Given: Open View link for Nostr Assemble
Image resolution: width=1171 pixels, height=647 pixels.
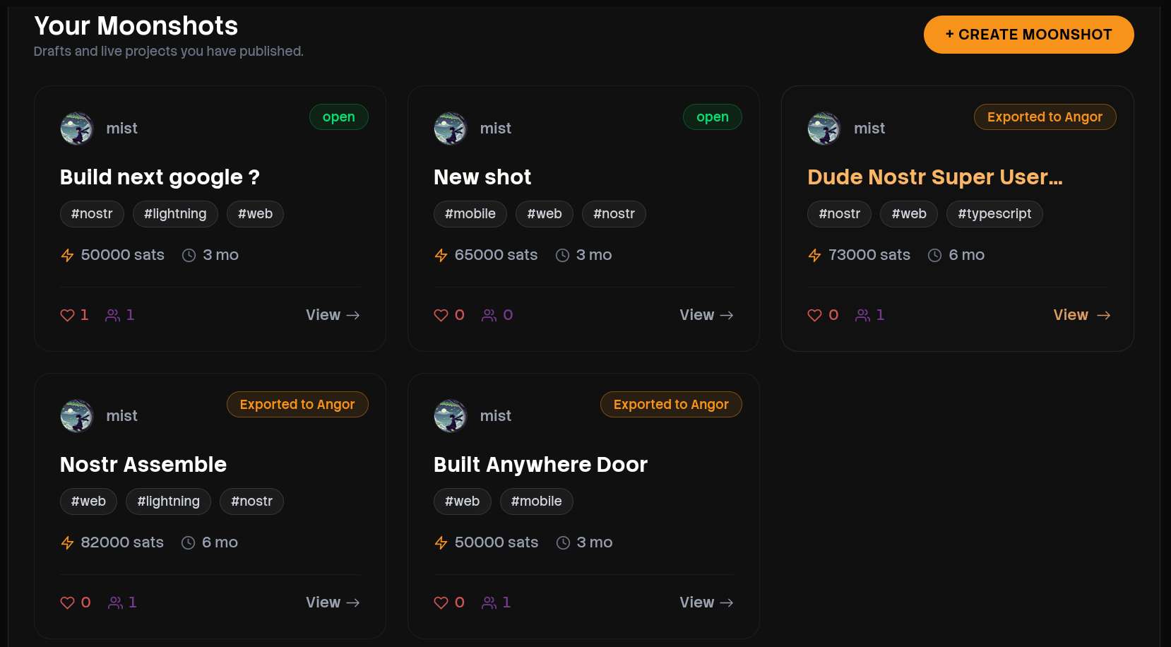Looking at the screenshot, I should coord(333,603).
